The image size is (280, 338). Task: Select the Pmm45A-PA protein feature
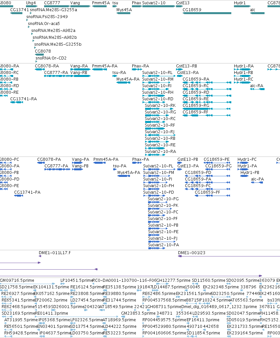[x=99, y=163]
